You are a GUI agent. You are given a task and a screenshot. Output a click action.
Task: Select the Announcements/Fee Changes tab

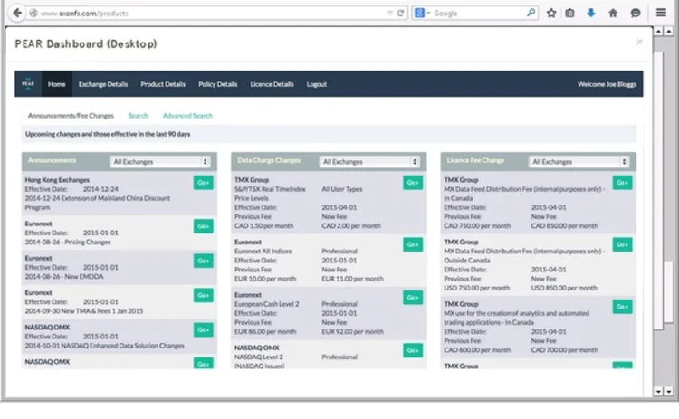(71, 116)
